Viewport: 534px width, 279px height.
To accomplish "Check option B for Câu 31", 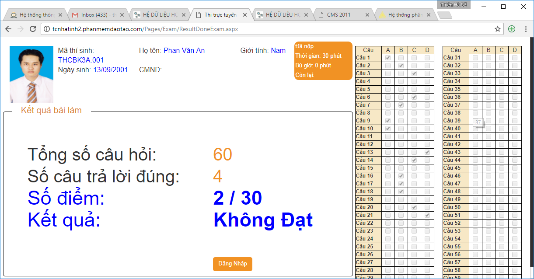I will coord(489,58).
